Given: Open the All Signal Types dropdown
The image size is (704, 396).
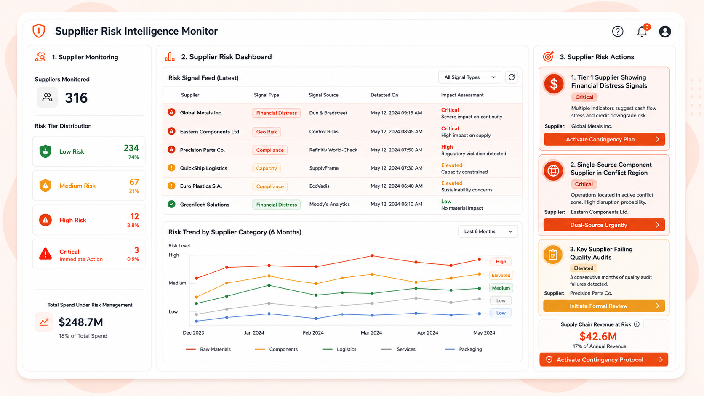Looking at the screenshot, I should (x=469, y=77).
